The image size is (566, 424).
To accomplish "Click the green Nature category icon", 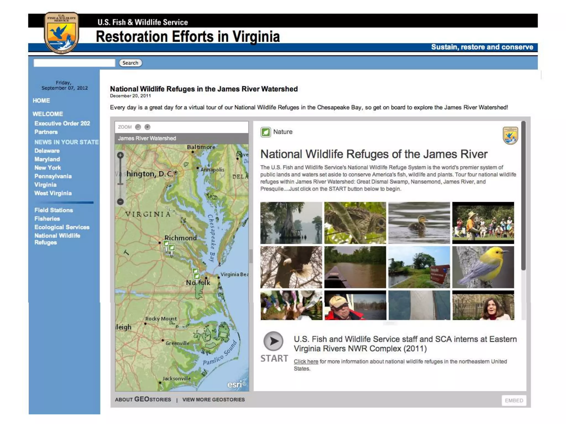I will pos(266,132).
